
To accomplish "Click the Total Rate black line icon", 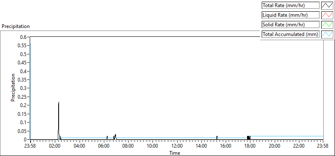I will tap(327, 5).
